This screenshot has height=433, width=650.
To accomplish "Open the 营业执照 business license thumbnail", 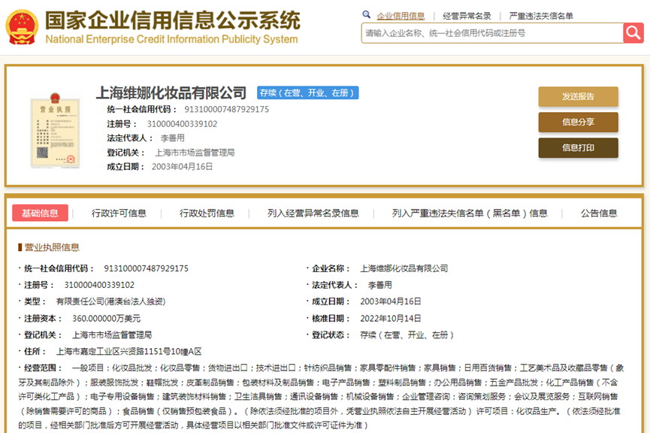I will click(55, 130).
